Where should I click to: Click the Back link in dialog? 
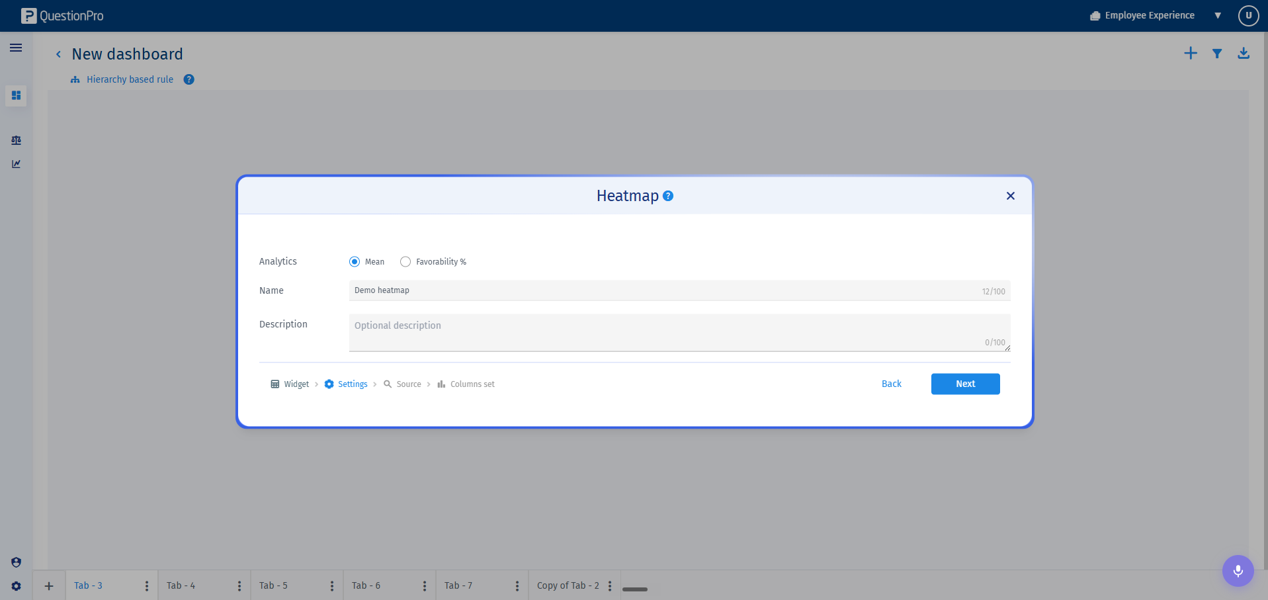pos(891,384)
